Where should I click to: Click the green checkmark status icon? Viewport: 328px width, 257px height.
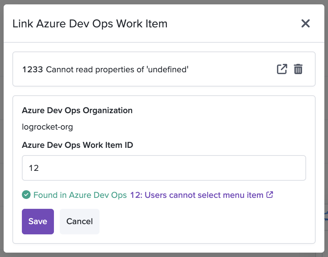pyautogui.click(x=26, y=195)
